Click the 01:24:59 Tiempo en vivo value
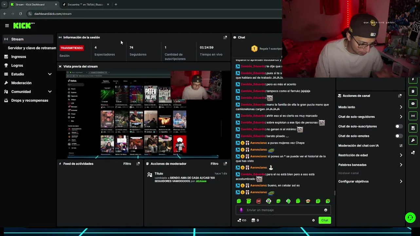The width and height of the screenshot is (420, 236). [207, 48]
